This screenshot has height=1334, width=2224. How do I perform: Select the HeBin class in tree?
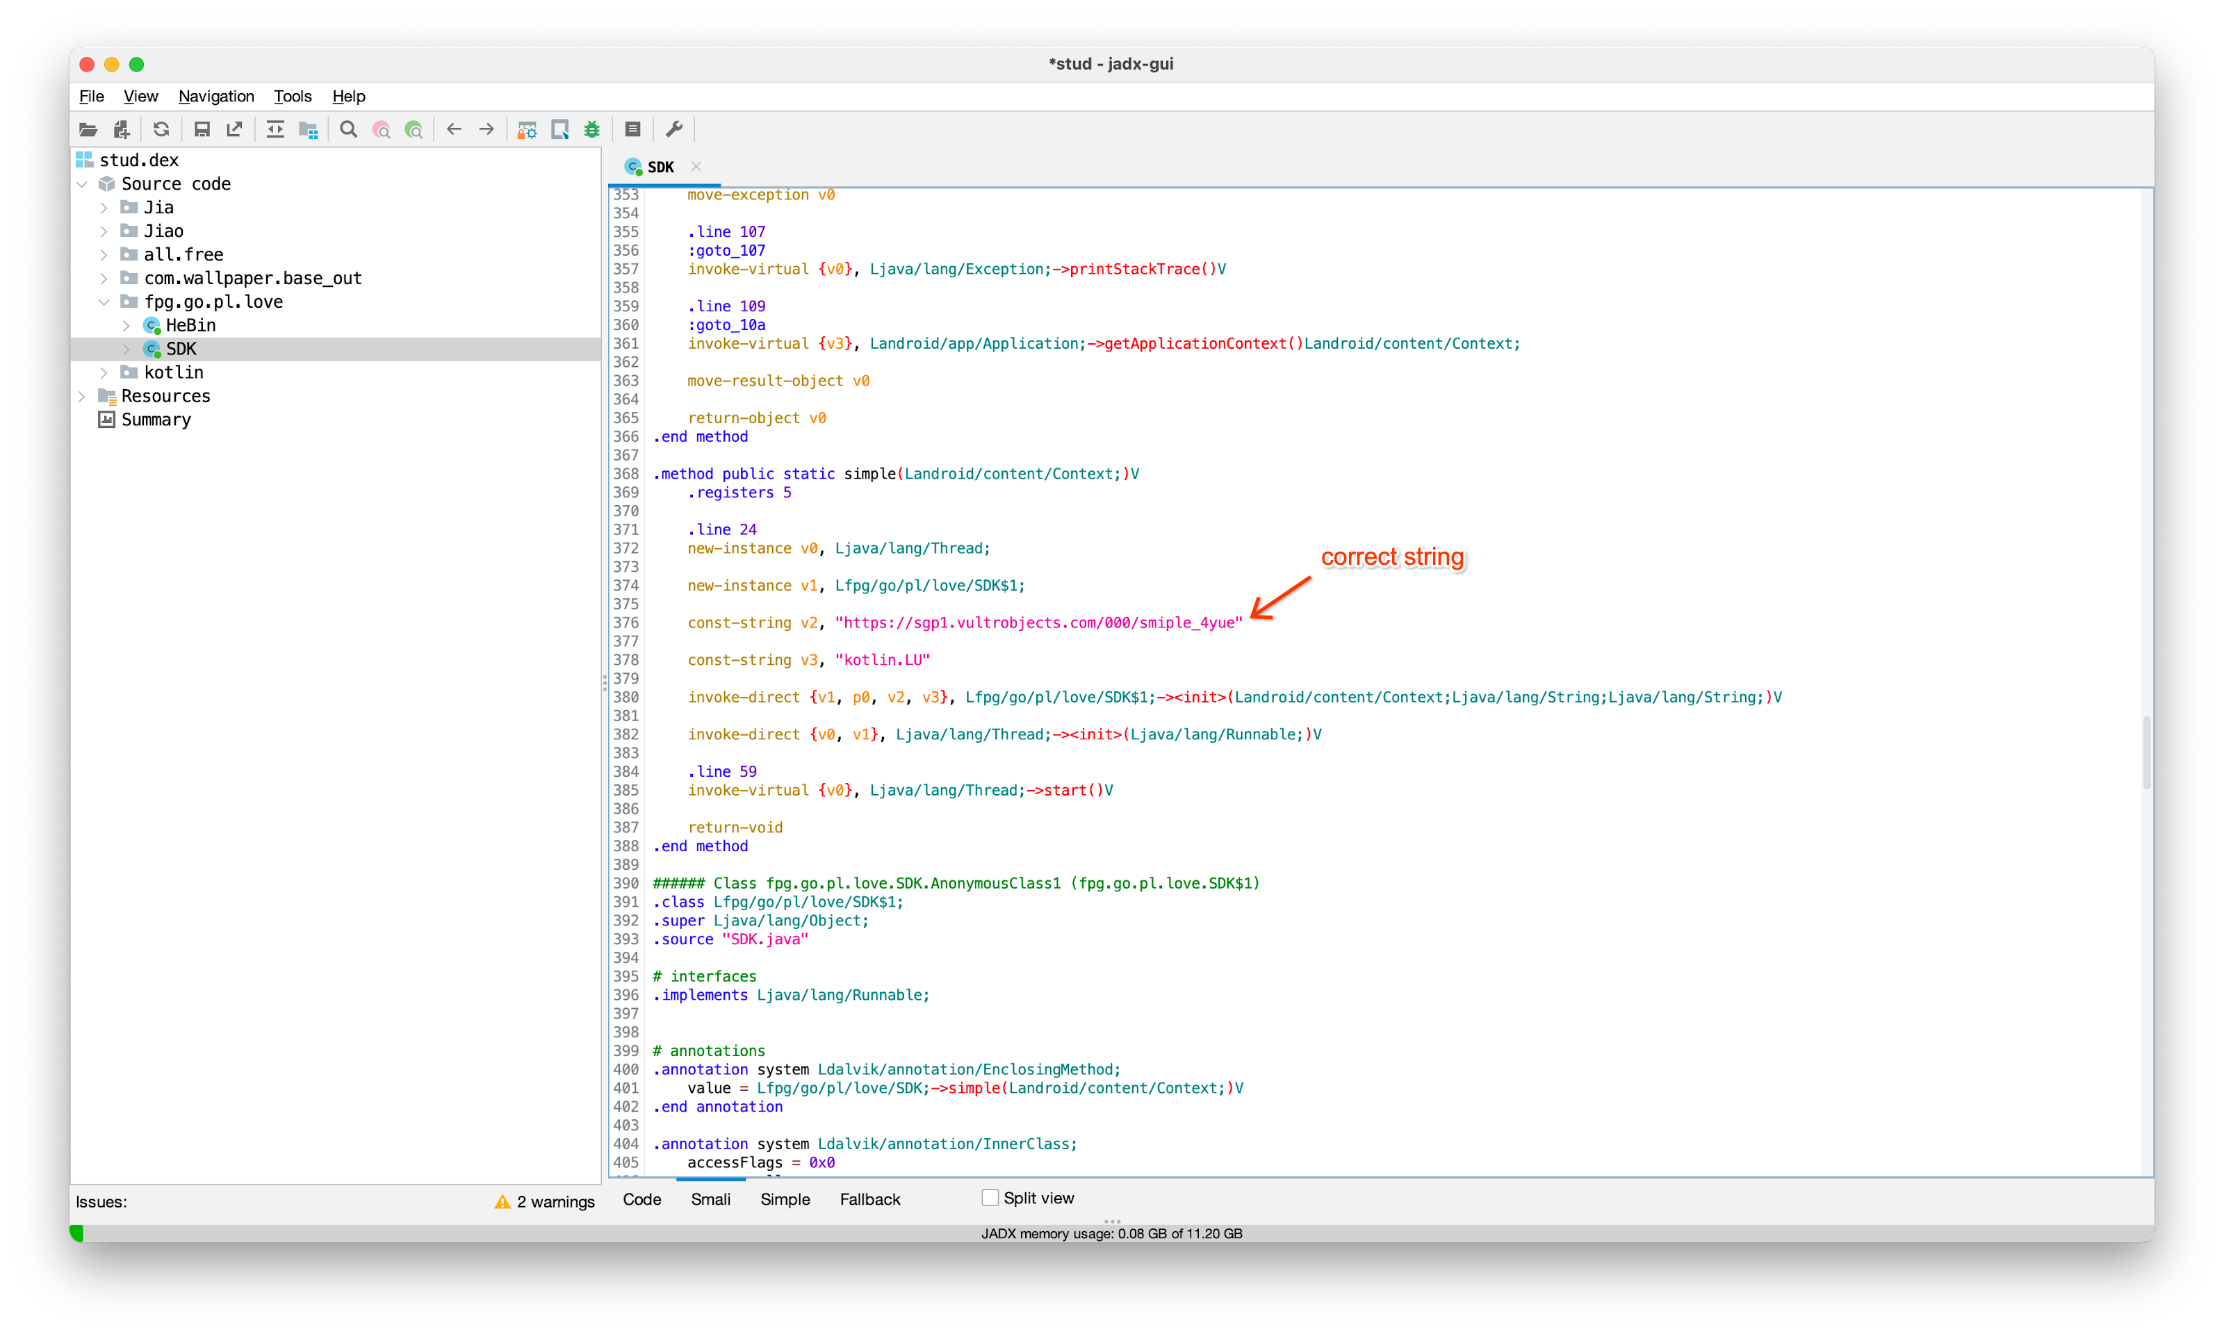pos(190,325)
